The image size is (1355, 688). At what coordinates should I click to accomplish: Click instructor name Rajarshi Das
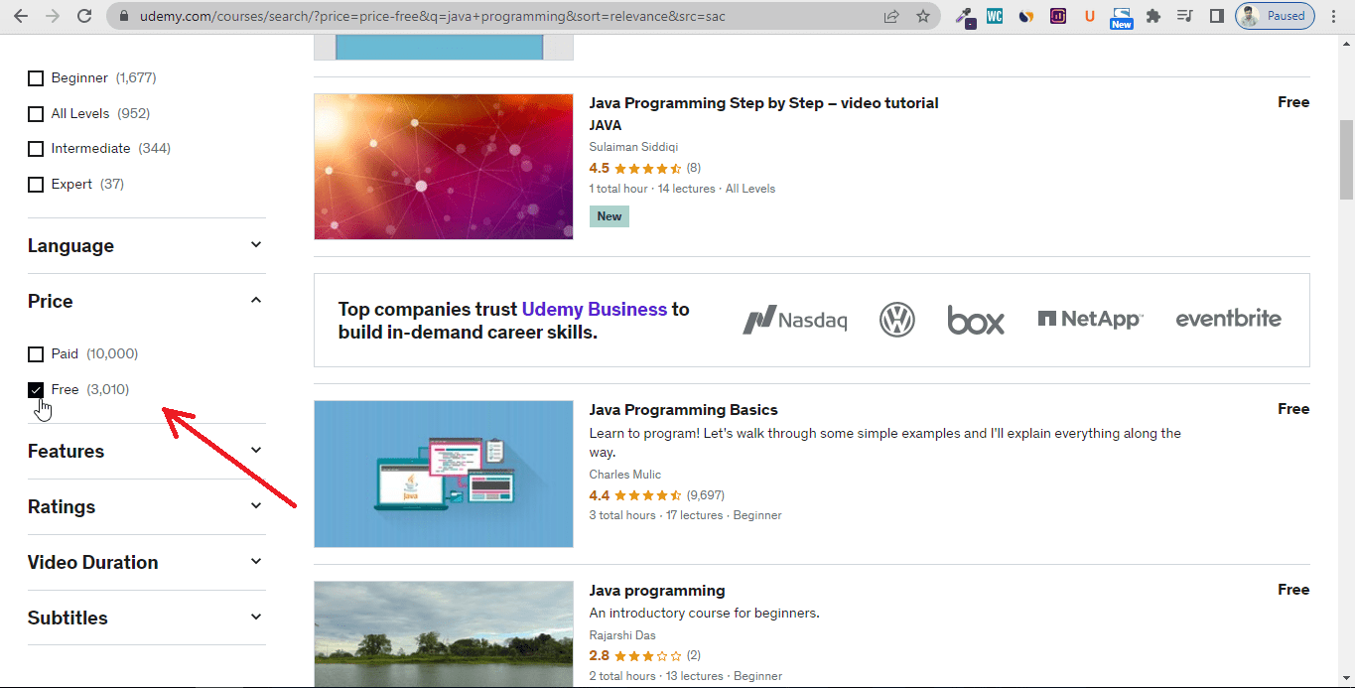click(x=622, y=635)
